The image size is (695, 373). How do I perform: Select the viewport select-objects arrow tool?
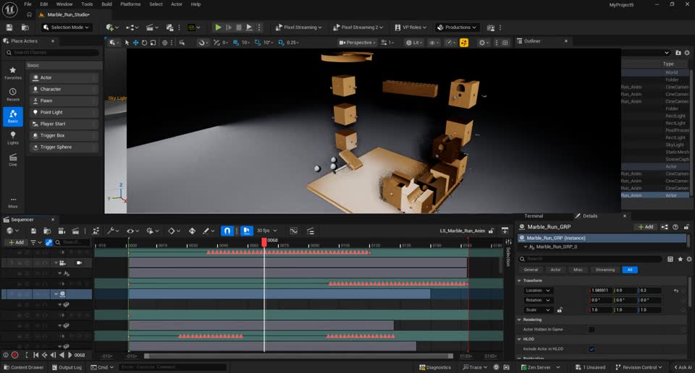tap(127, 43)
